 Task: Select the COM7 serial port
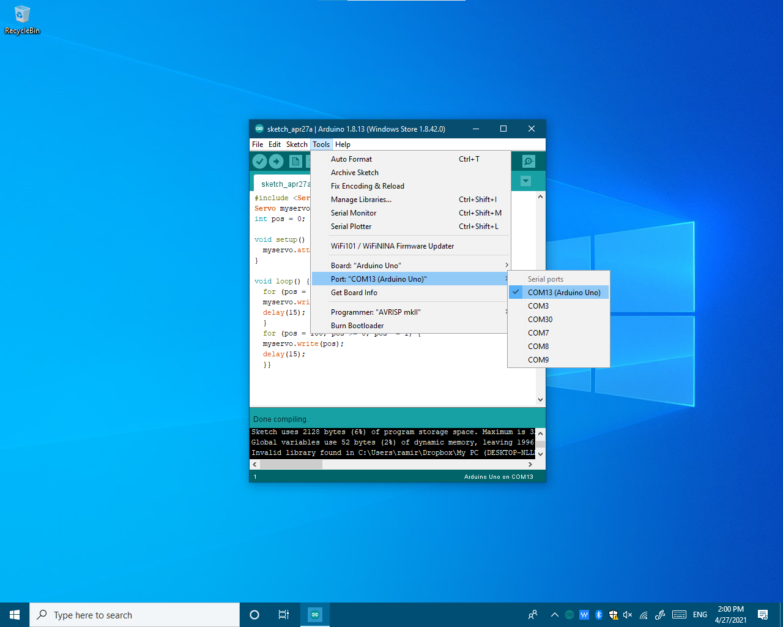(538, 332)
